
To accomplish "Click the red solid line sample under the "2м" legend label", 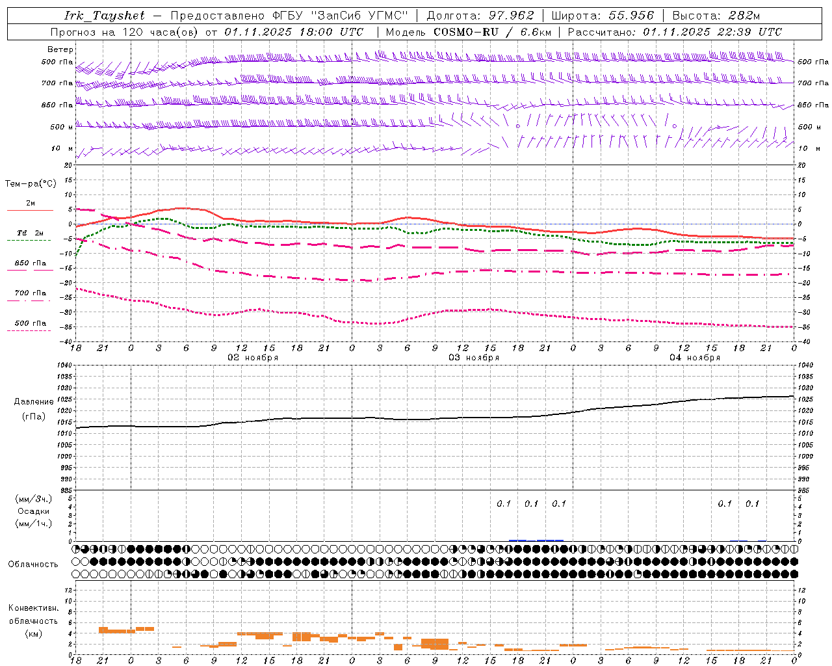I will click(30, 211).
